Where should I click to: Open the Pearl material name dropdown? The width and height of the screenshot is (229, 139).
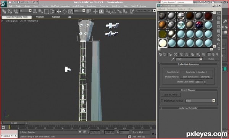(x=201, y=59)
